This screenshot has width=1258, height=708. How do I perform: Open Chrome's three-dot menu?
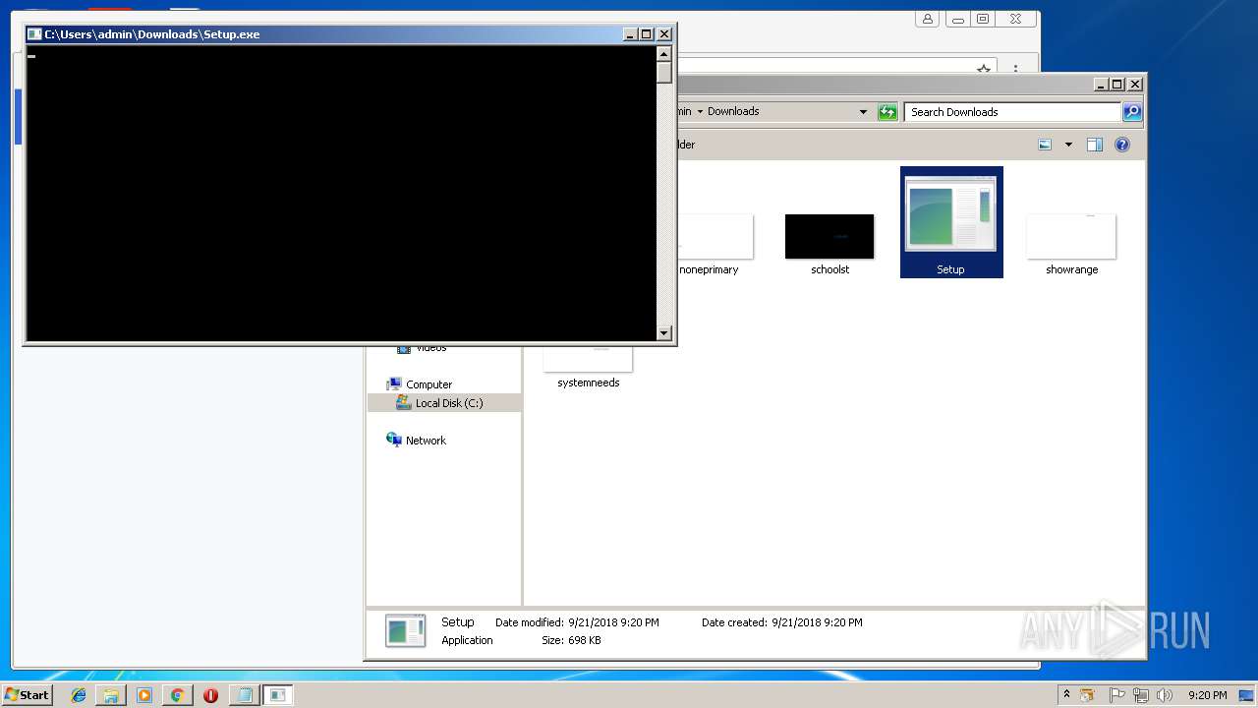[x=1015, y=70]
